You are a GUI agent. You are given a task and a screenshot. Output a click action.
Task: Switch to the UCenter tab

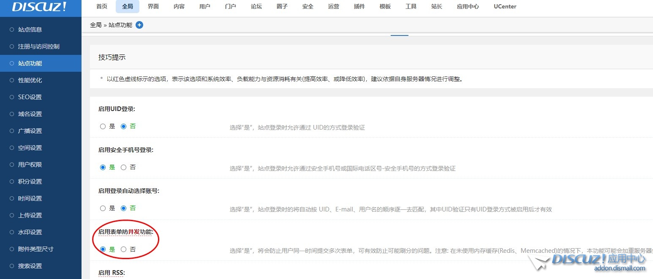click(x=505, y=6)
